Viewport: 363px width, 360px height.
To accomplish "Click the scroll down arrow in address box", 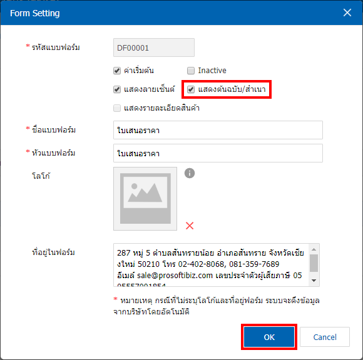I will (314, 281).
